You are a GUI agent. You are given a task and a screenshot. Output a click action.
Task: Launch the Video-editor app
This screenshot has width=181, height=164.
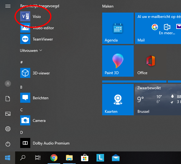pyautogui.click(x=37, y=28)
